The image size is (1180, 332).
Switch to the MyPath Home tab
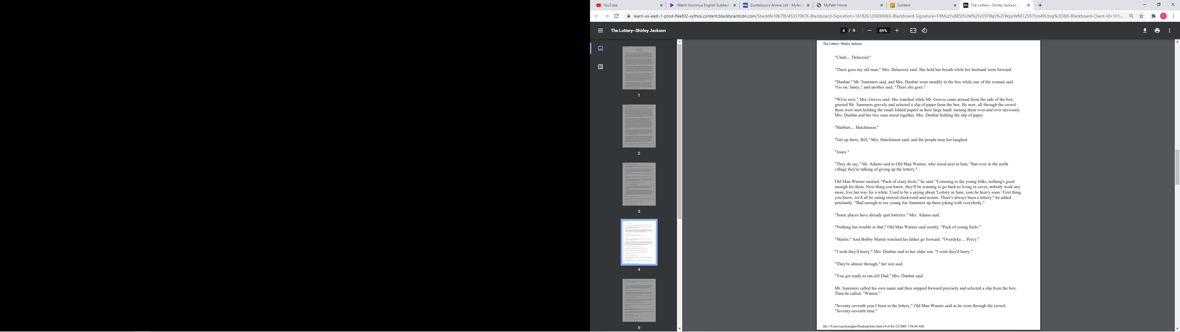click(x=849, y=6)
